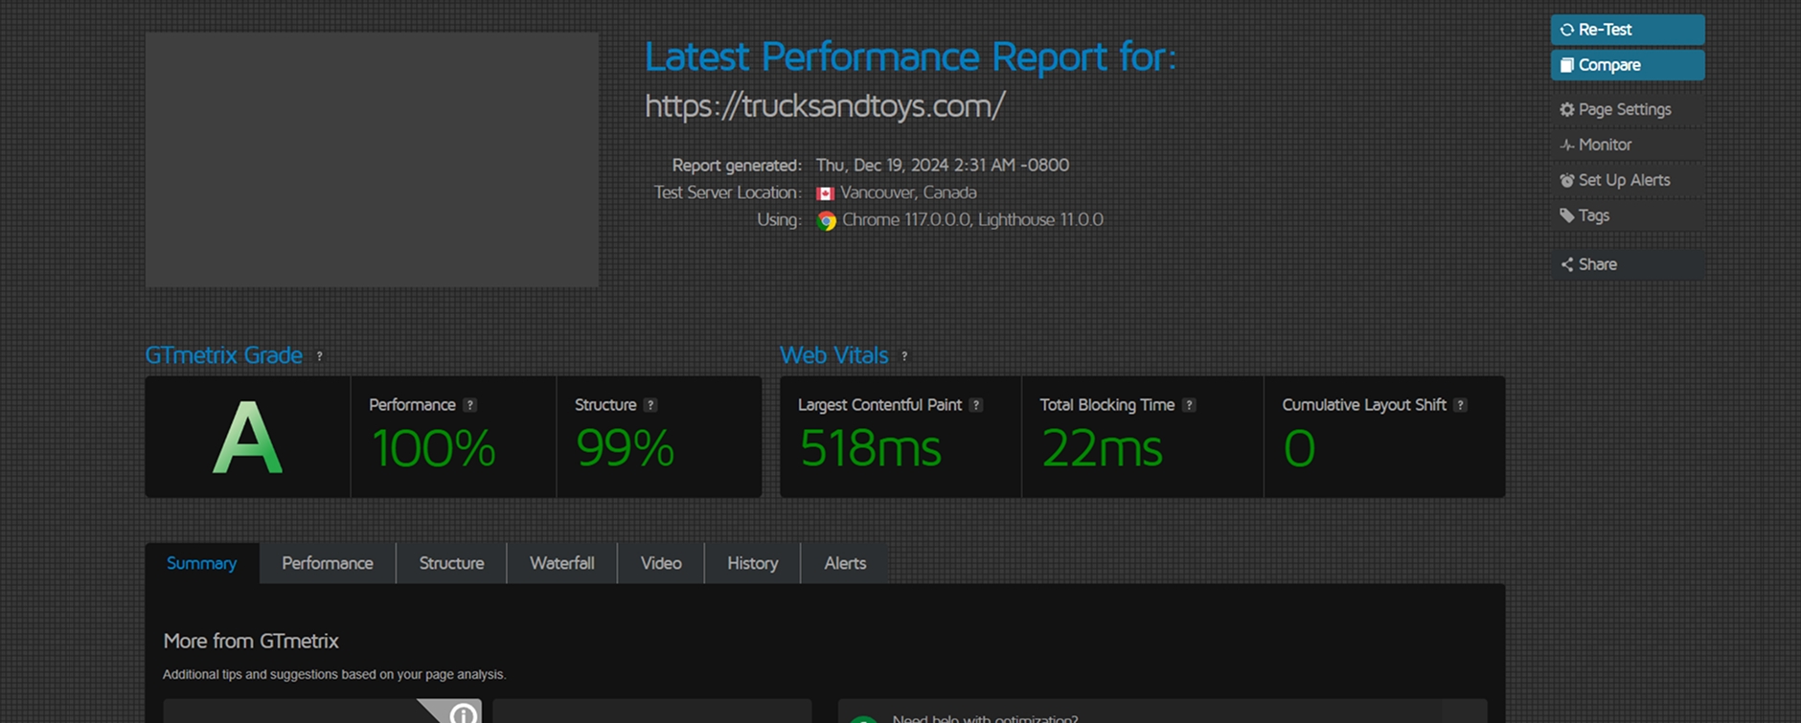Screen dimensions: 1801x723
Task: View the History tab
Action: 752,563
